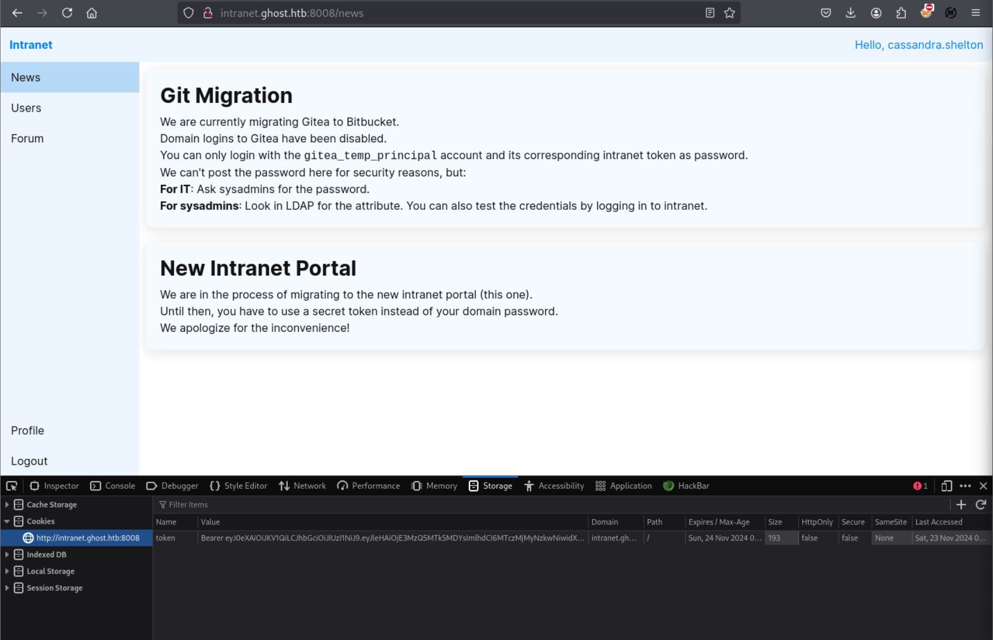Toggle responsive design mode icon

946,486
